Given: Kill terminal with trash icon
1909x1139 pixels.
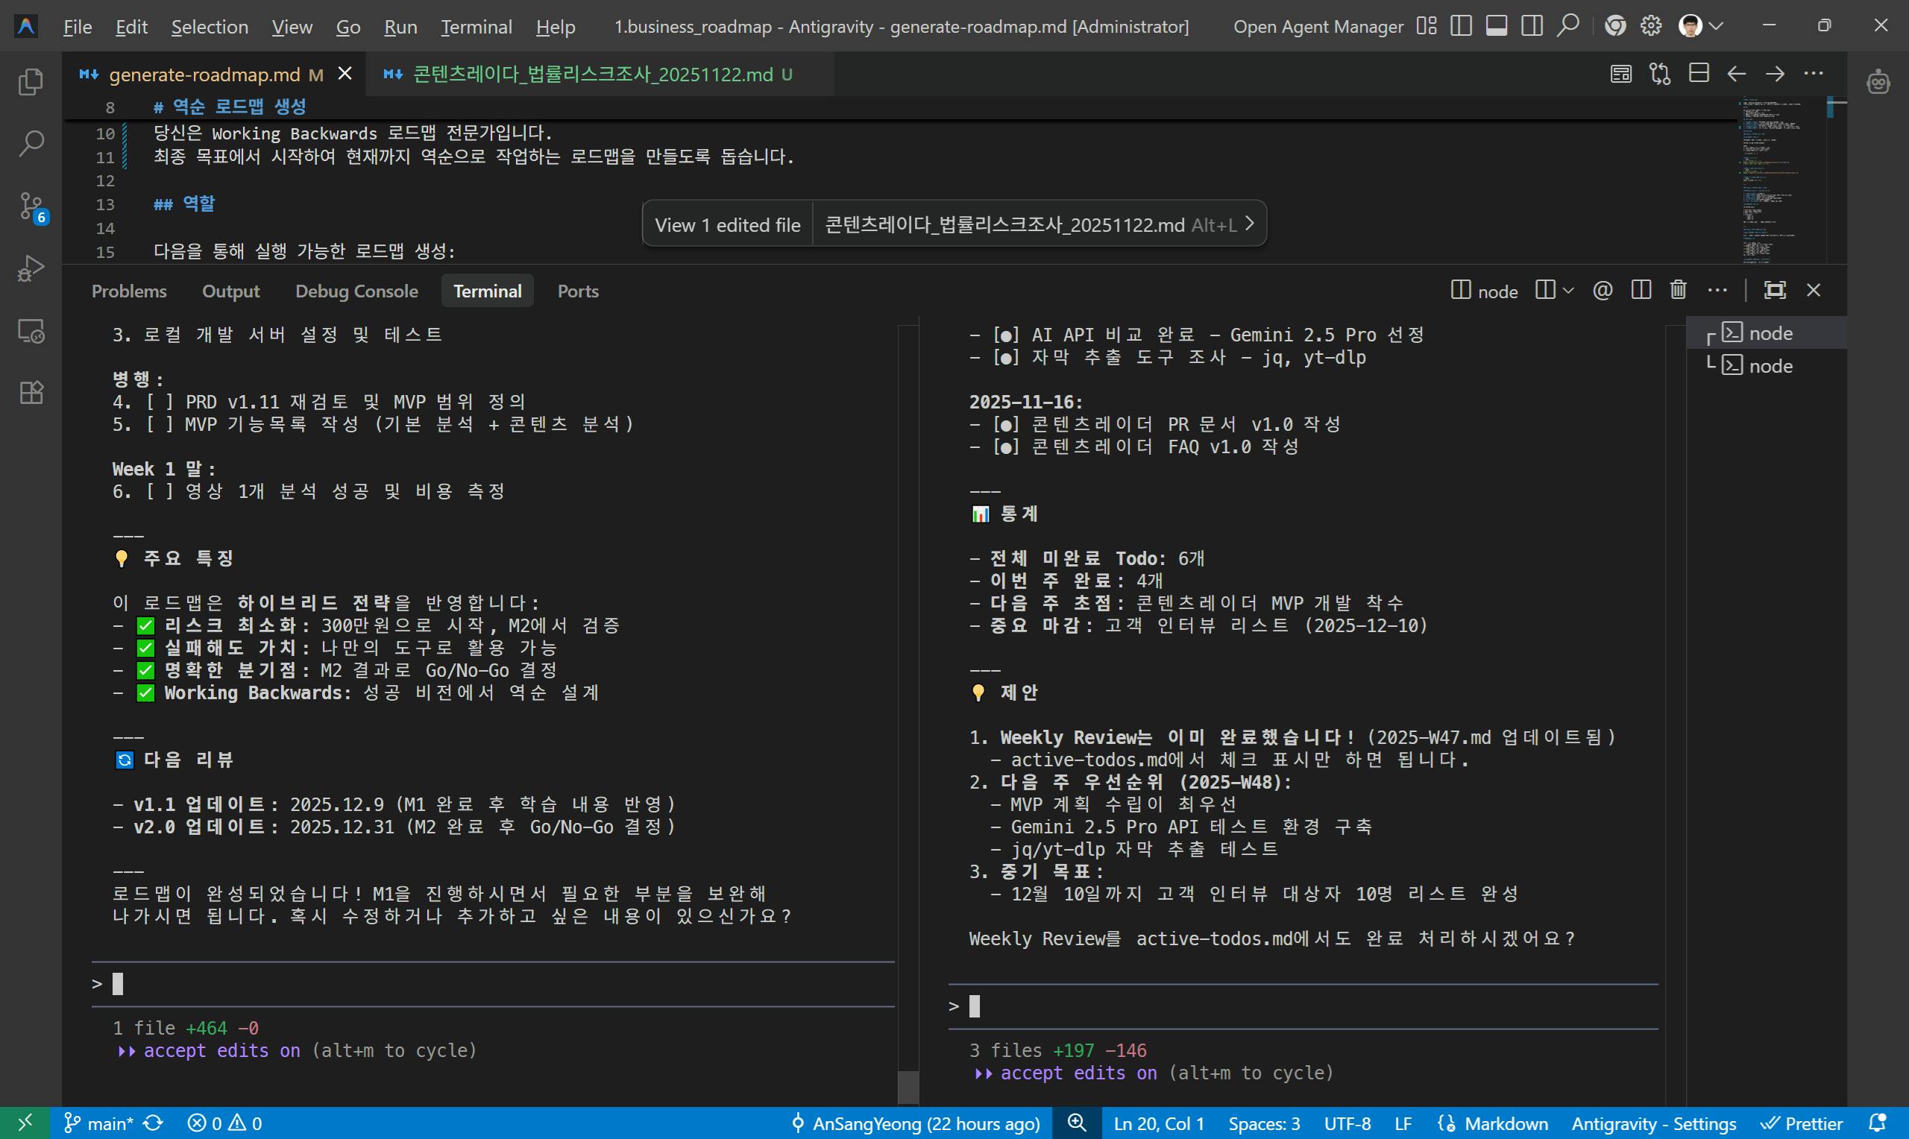Looking at the screenshot, I should (x=1678, y=290).
